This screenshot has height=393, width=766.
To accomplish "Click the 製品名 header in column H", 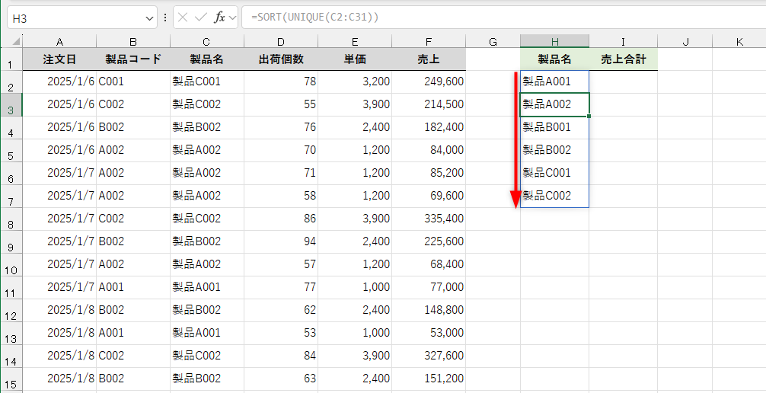I will point(554,59).
